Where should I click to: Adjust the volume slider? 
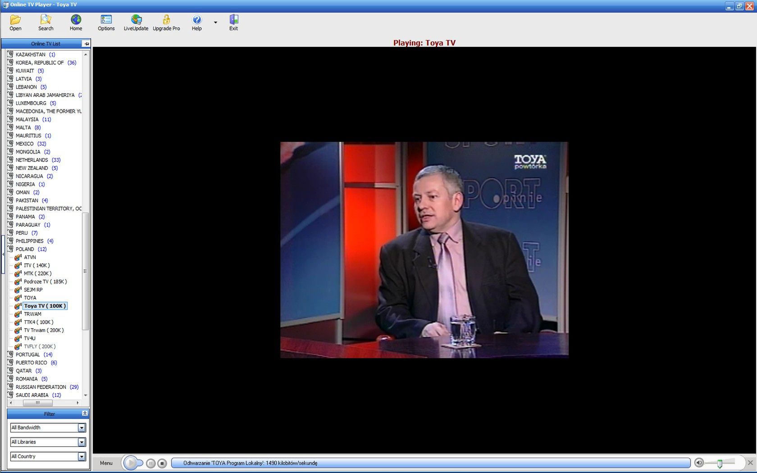click(720, 463)
